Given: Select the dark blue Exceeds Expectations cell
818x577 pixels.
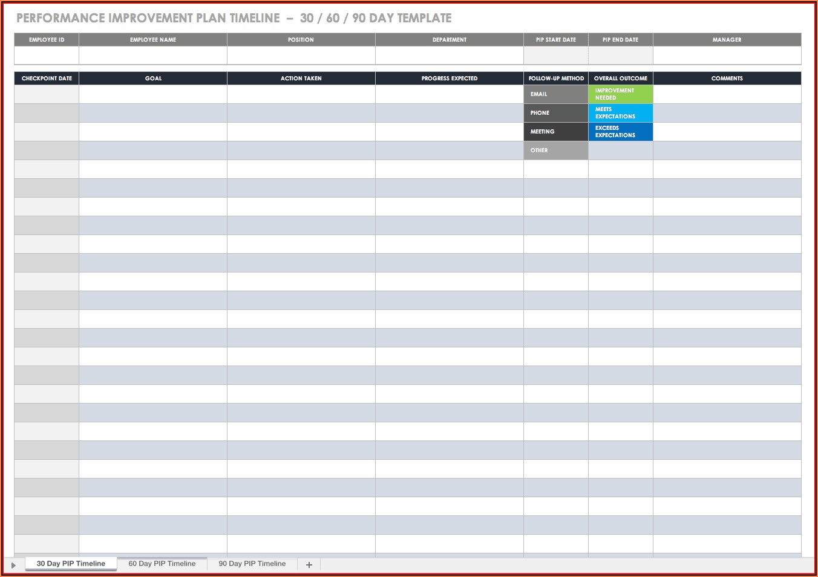Looking at the screenshot, I should coord(620,132).
